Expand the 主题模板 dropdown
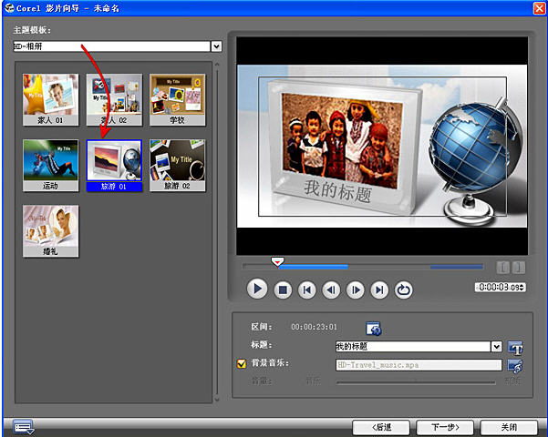Viewport: 548px width, 437px height. coord(217,46)
